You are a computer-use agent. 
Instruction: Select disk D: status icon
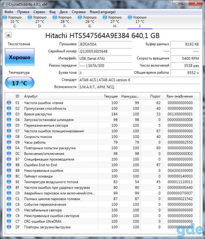pyautogui.click(x=30, y=17)
